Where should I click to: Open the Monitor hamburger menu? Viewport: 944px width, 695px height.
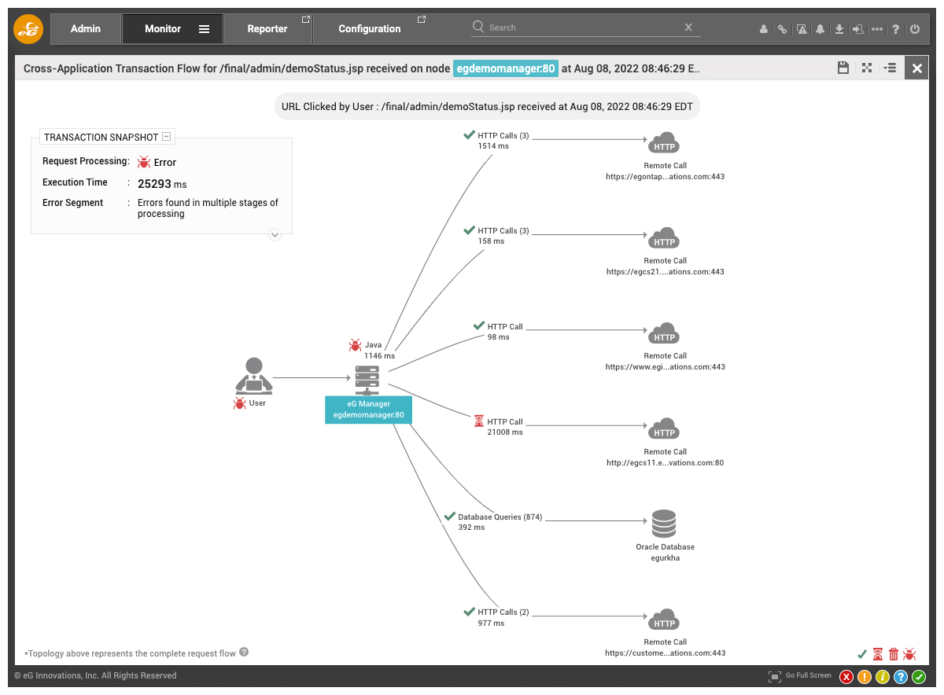(204, 29)
